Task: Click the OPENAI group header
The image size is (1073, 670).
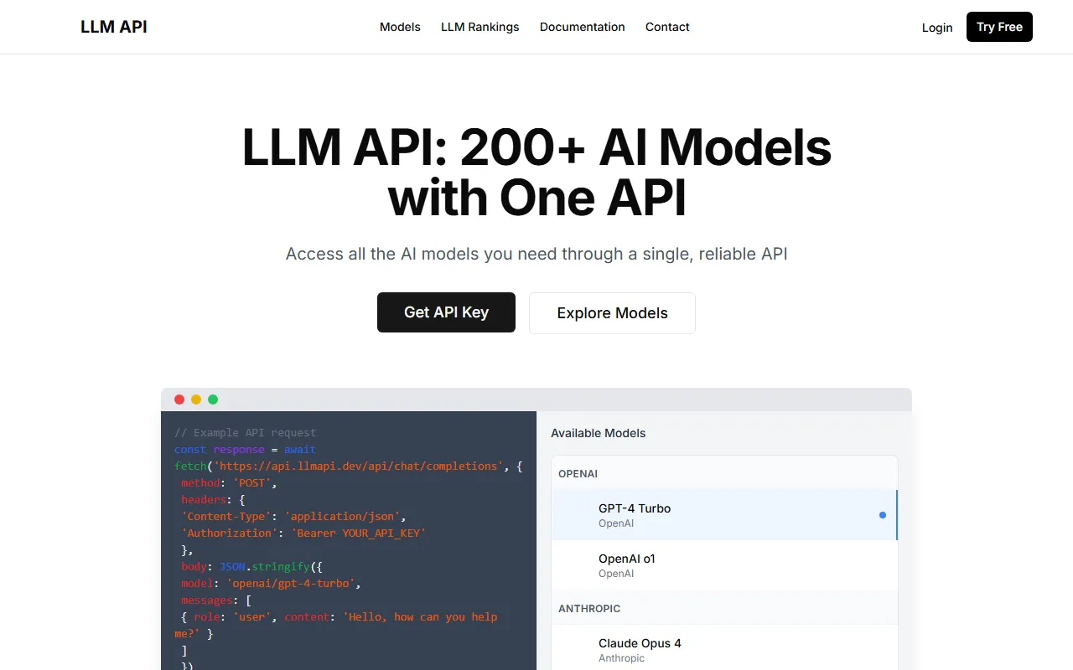Action: tap(578, 474)
